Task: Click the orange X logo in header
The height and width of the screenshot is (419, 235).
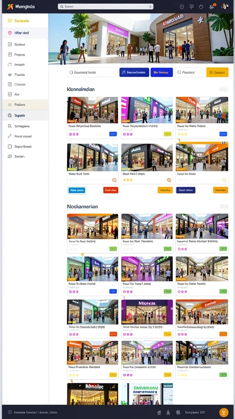Action: [x=10, y=7]
